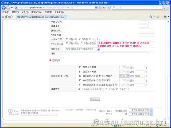Open the 5만원 amount dropdown
This screenshot has height=128, width=171.
(x=128, y=76)
